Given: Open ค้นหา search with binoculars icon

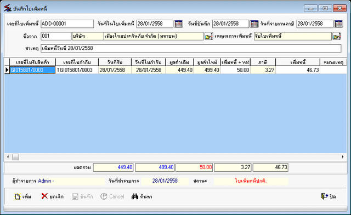Looking at the screenshot, I should coord(142,196).
